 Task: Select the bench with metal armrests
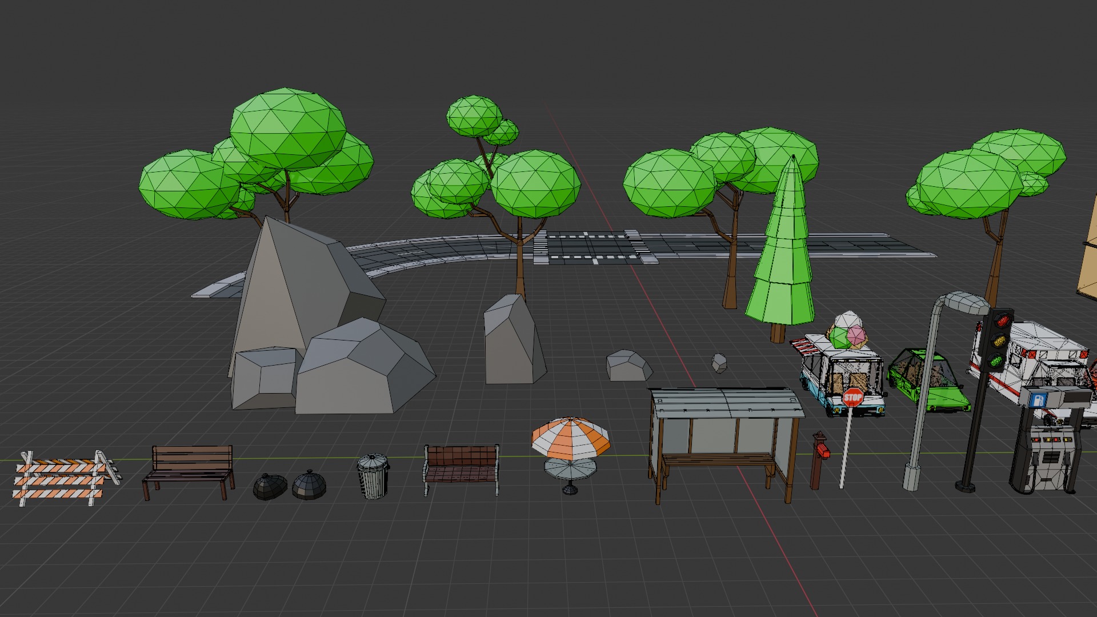pyautogui.click(x=461, y=470)
